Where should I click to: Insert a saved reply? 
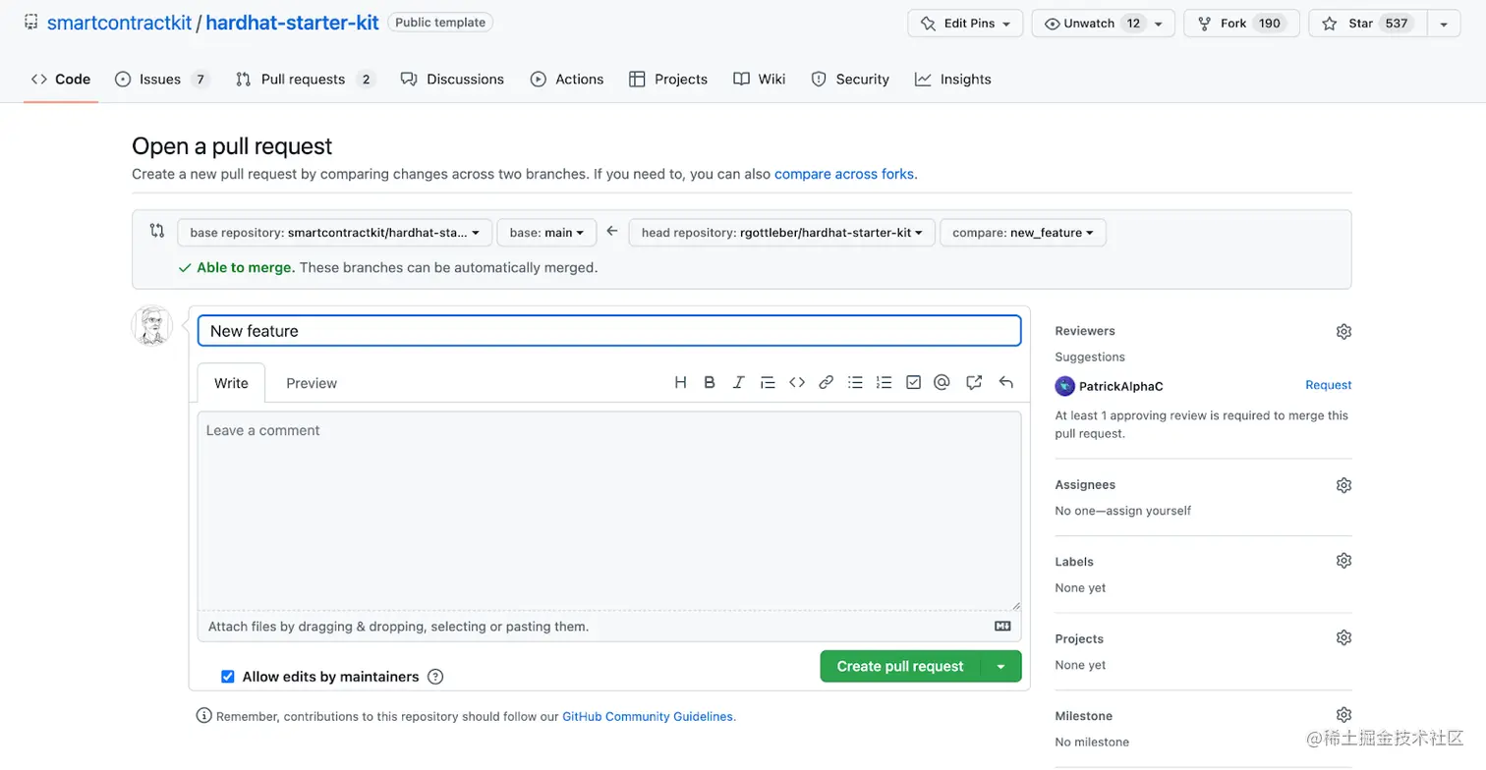1005,383
